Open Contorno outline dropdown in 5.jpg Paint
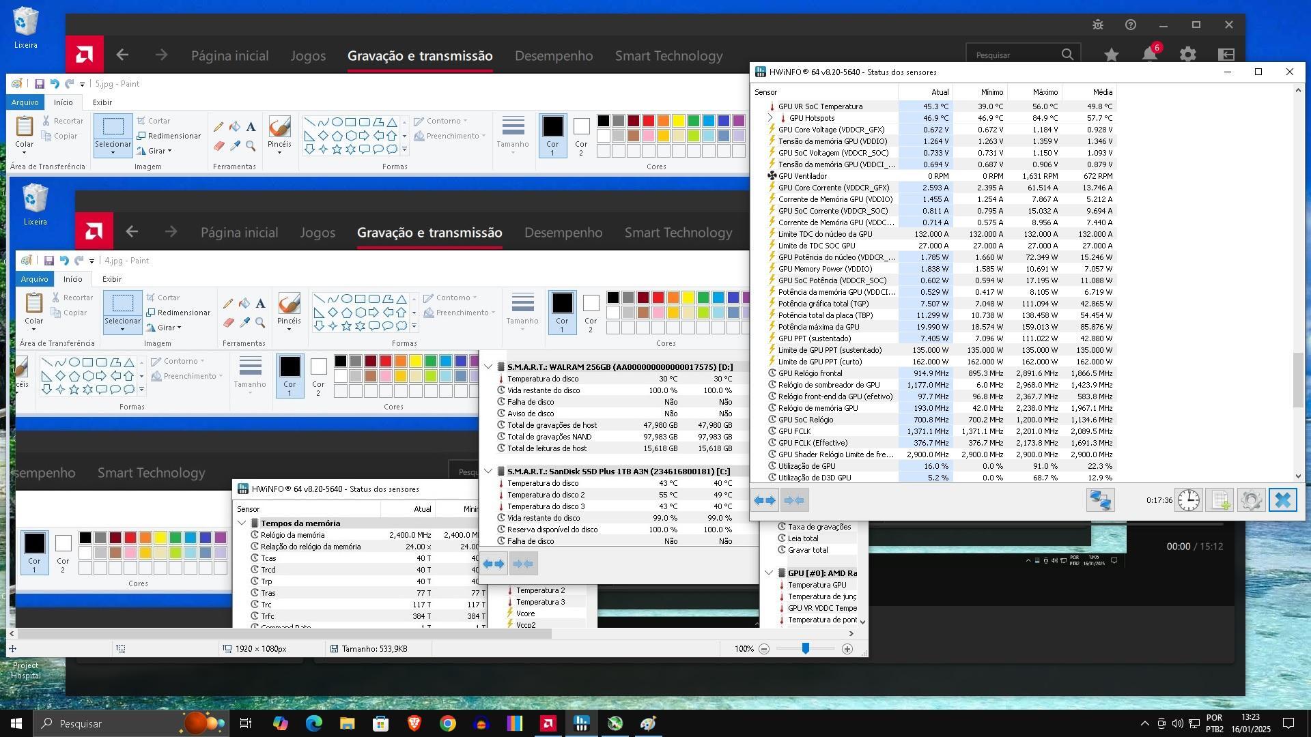 pyautogui.click(x=441, y=121)
